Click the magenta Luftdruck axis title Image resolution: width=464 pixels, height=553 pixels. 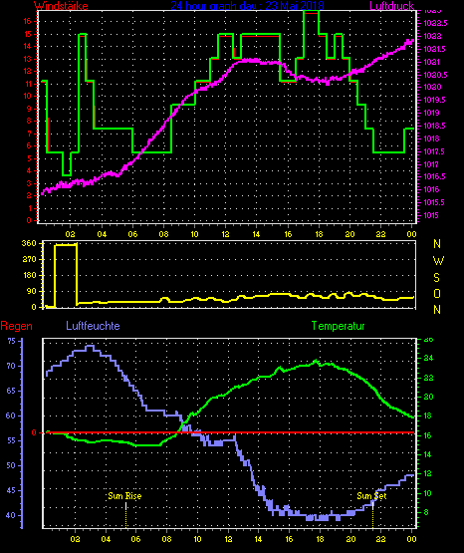pos(391,5)
